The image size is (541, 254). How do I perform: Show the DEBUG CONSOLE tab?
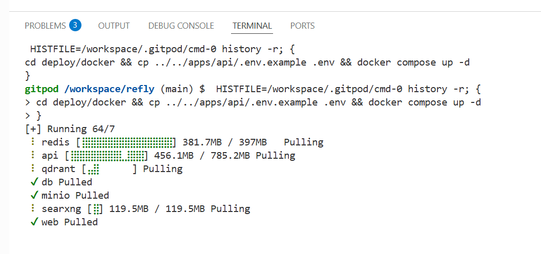(x=181, y=26)
